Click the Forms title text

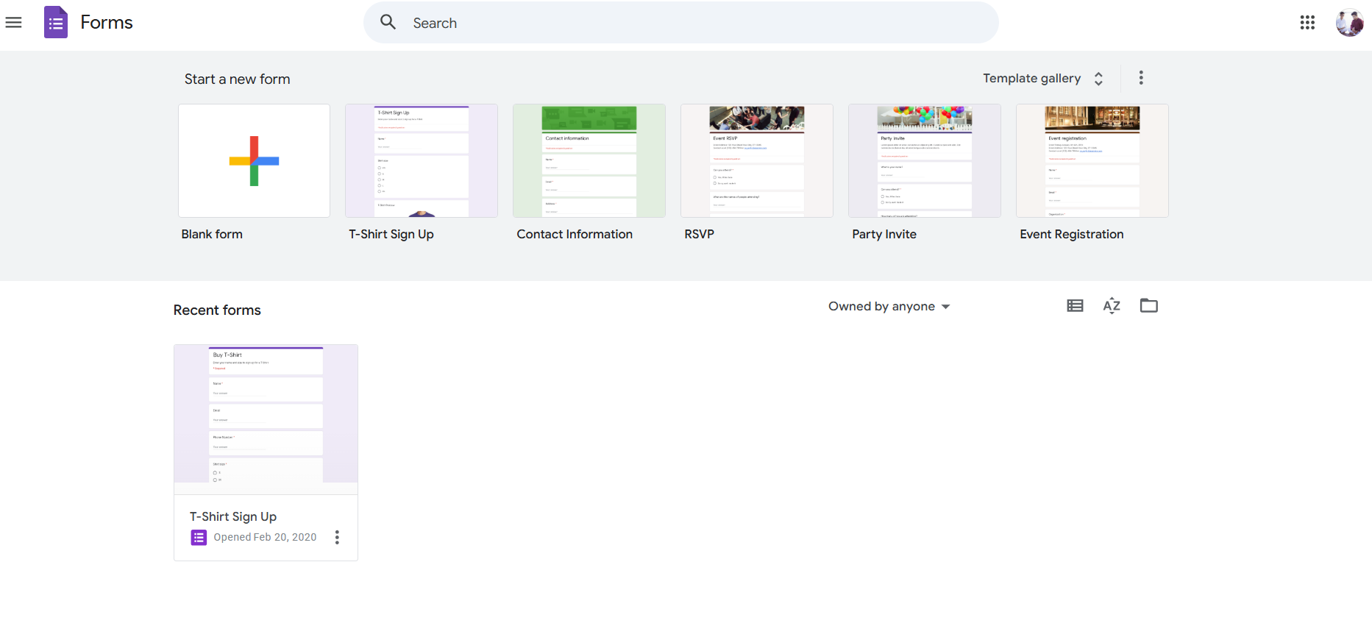click(107, 23)
